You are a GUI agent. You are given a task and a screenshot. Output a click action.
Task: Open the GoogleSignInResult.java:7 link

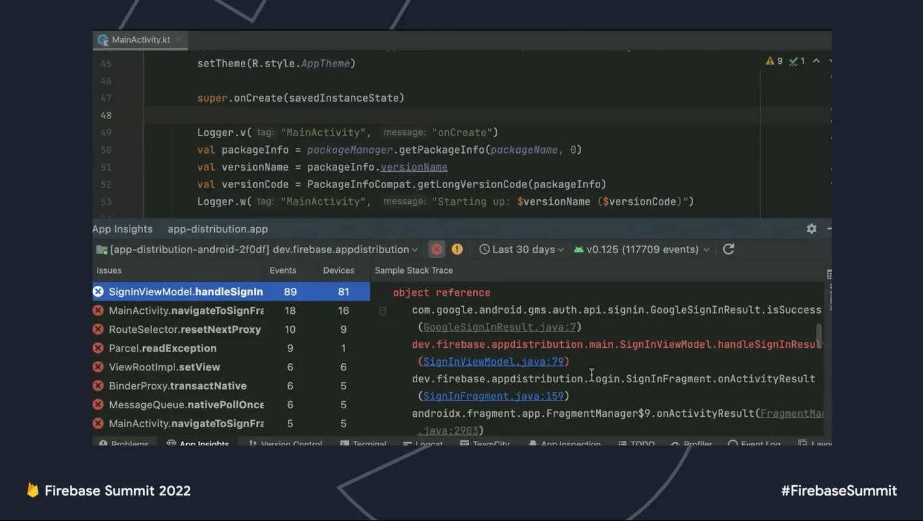click(499, 327)
